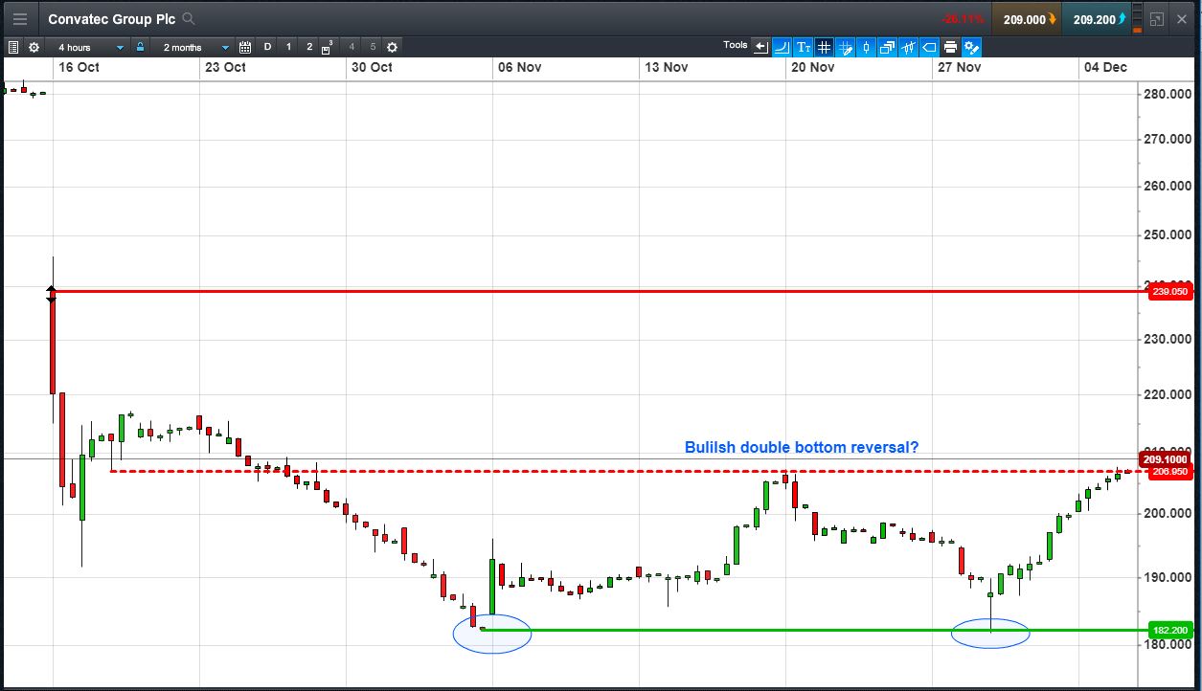Click the green 182.200 price label

1169,630
